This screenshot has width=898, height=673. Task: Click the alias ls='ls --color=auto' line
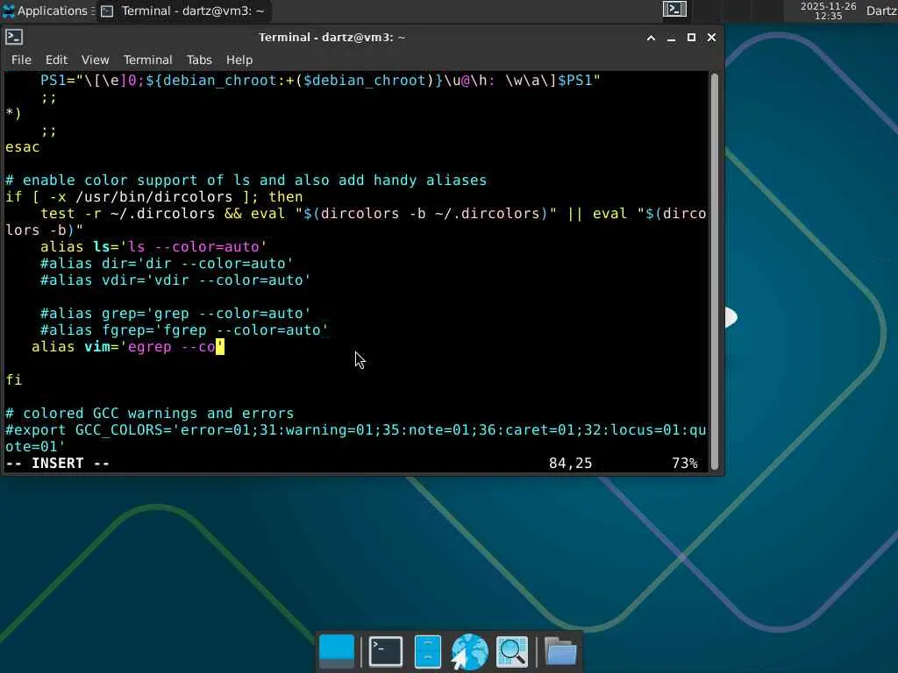point(153,246)
